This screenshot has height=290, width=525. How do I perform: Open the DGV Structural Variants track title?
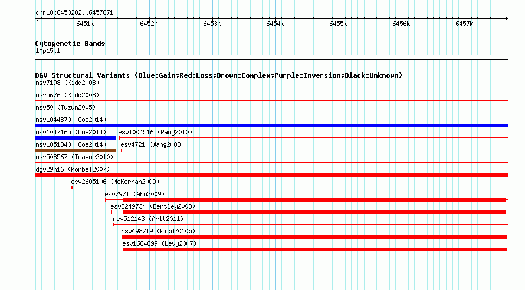coord(219,75)
